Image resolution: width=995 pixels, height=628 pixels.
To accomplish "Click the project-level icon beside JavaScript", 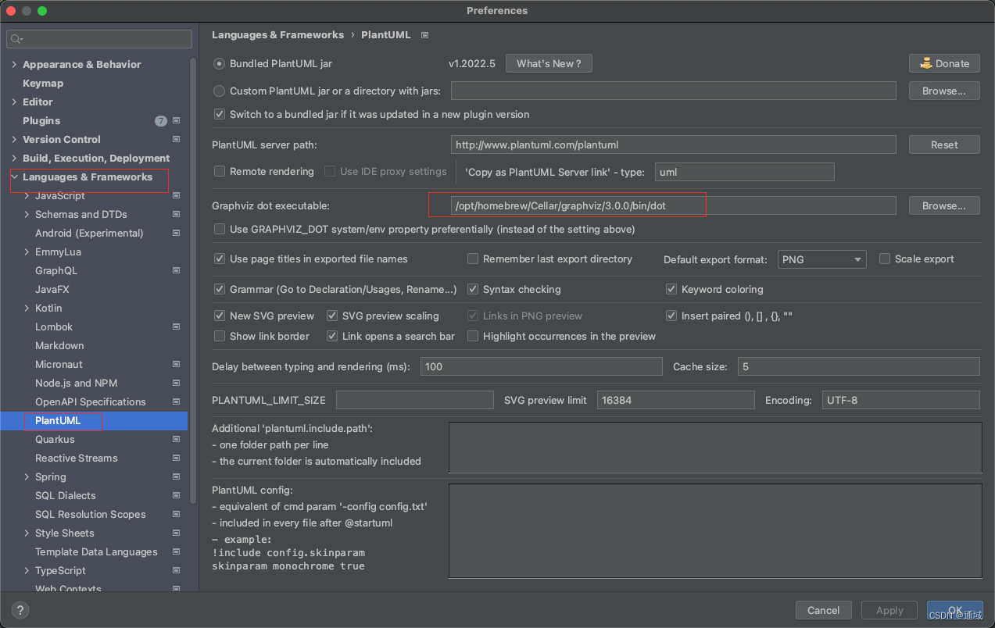I will [x=176, y=195].
